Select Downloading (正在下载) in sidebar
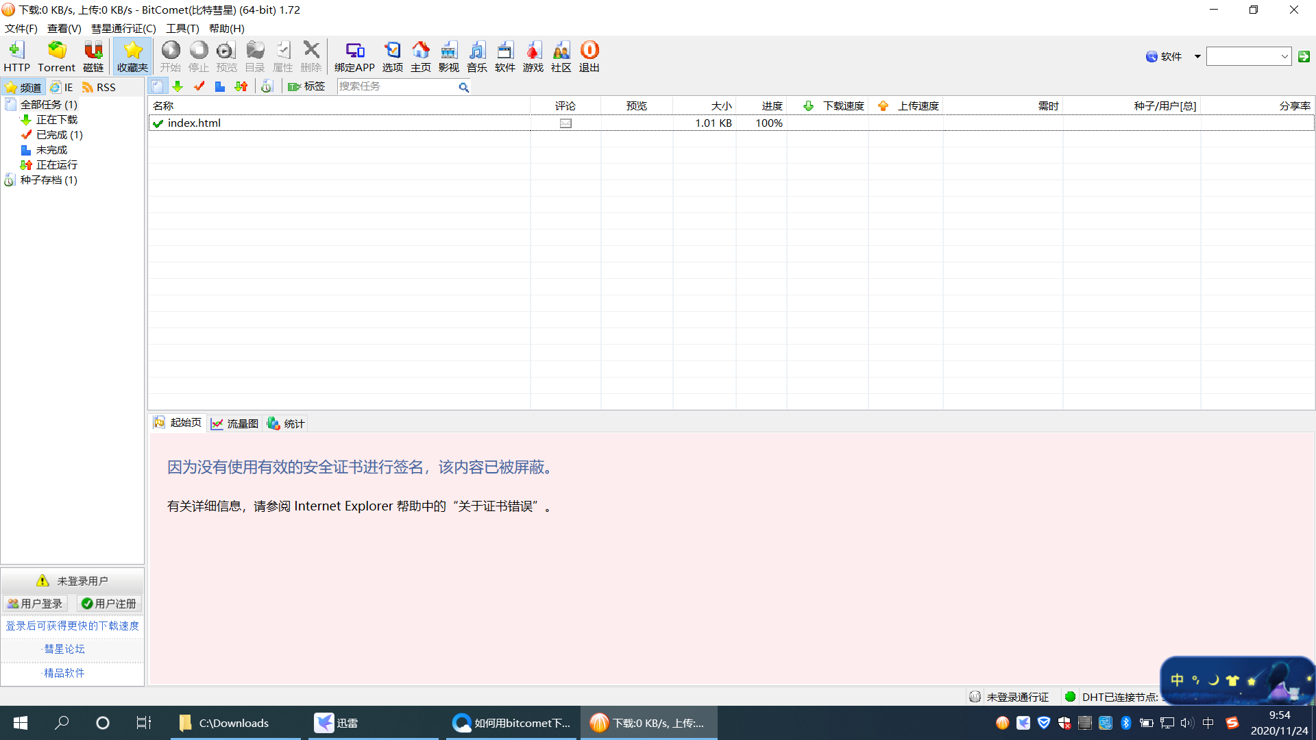 pos(49,119)
